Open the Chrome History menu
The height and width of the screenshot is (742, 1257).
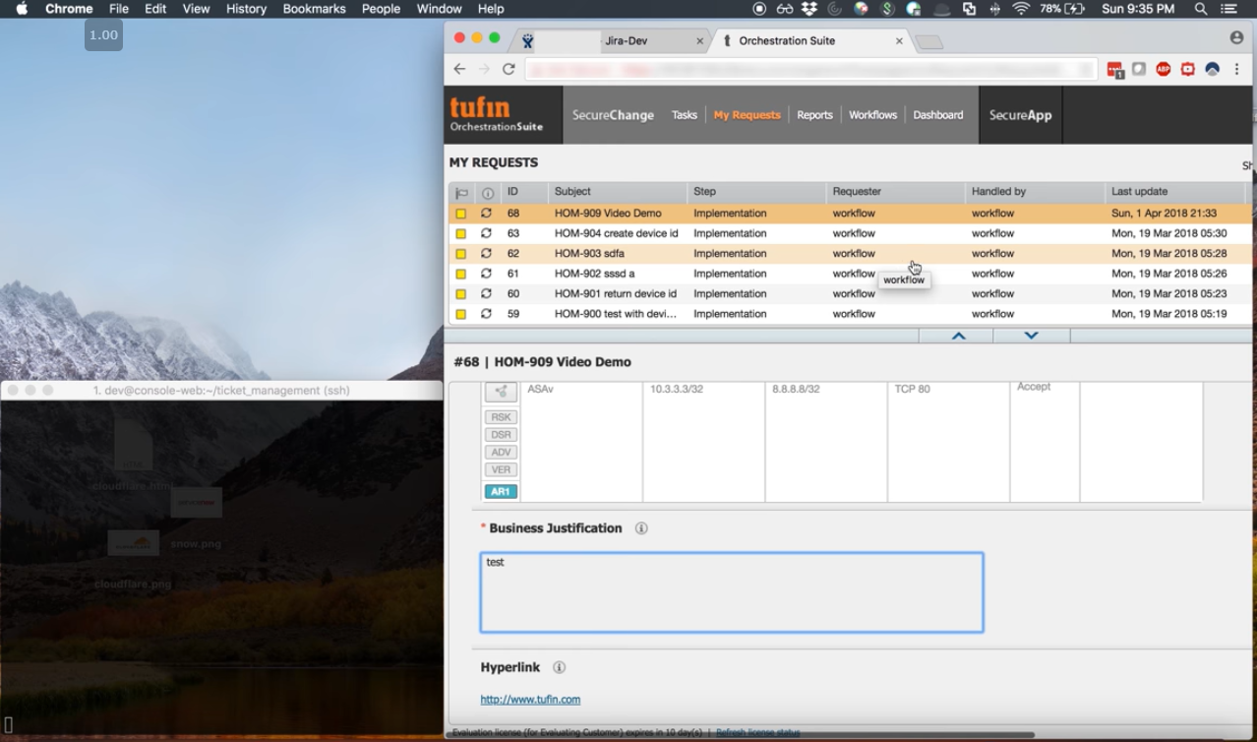click(x=246, y=9)
